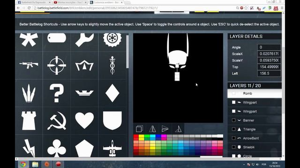Flip object vertically with mirror icon
The height and width of the screenshot is (168, 300).
point(165,129)
